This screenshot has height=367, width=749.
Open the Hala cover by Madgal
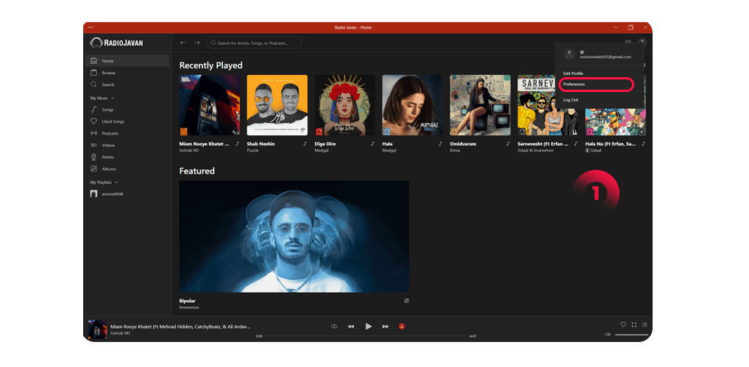(412, 105)
